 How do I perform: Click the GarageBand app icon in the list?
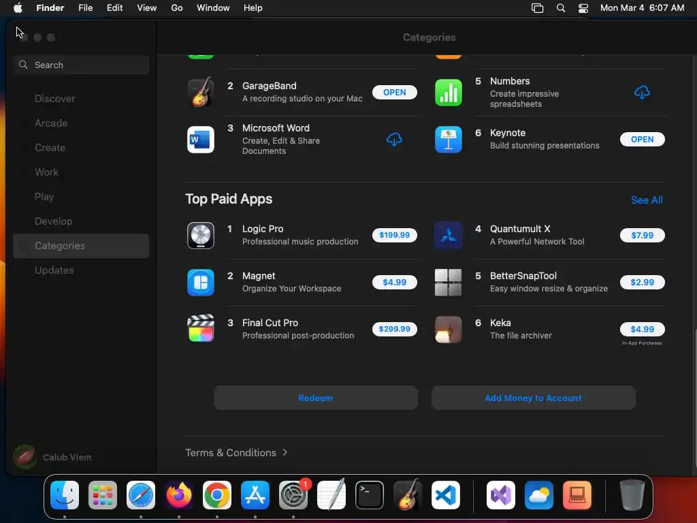(201, 92)
